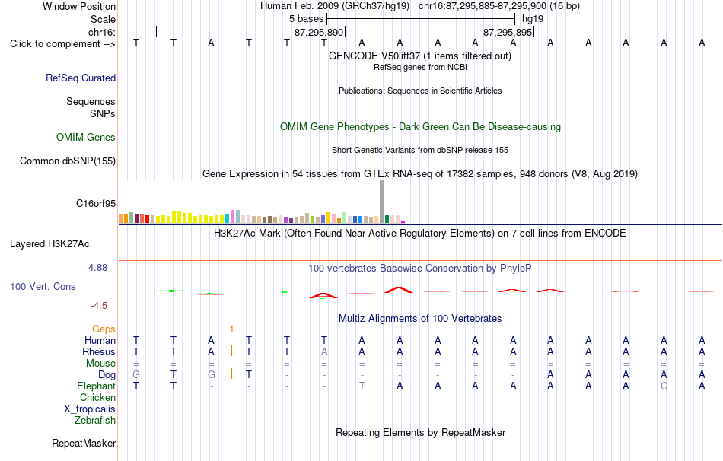Open the 100 Vert. Cons track label
The image size is (723, 461).
[43, 286]
